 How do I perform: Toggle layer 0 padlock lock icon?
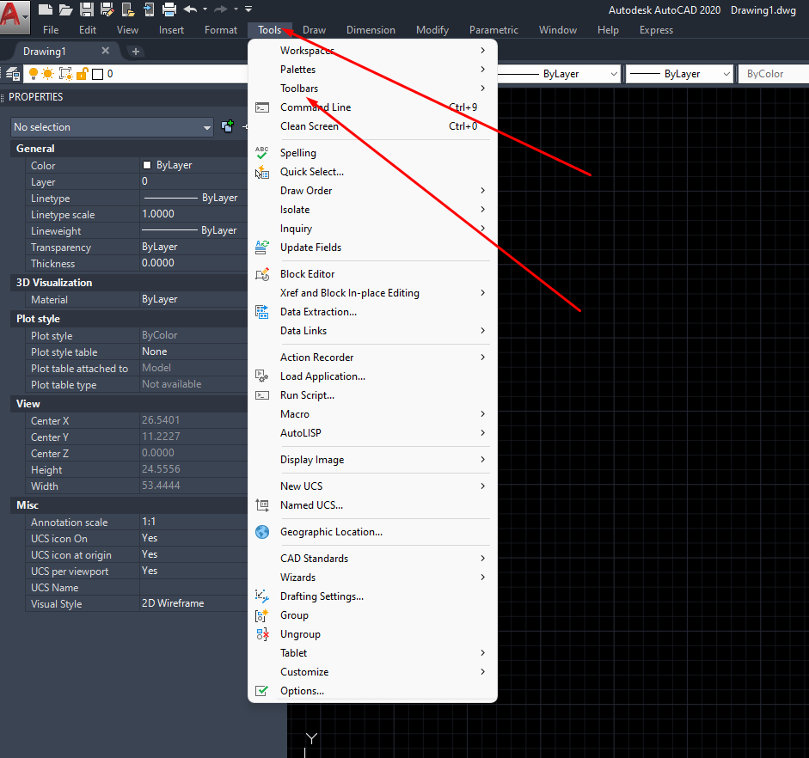click(x=82, y=74)
